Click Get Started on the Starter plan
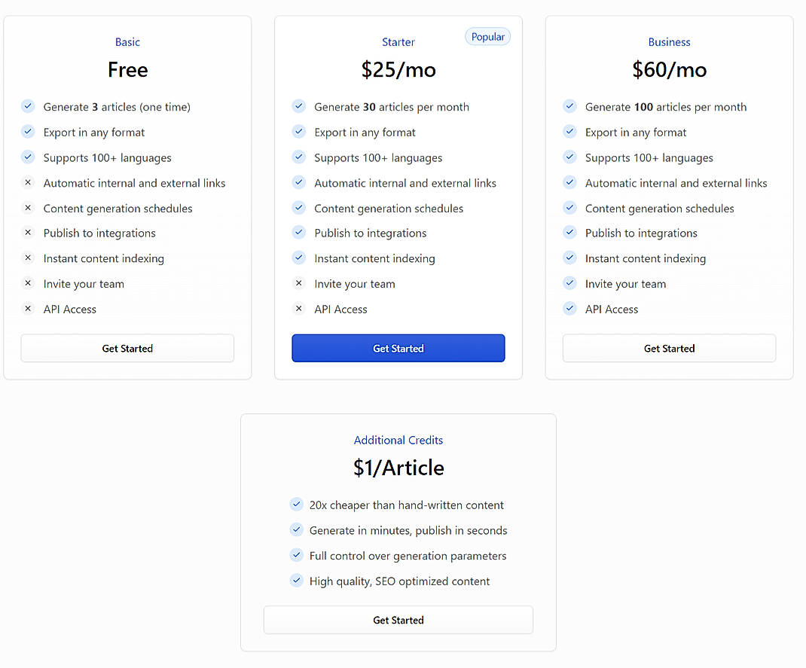 point(398,348)
